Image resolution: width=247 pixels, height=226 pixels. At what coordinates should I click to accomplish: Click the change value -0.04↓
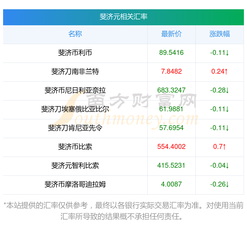click(x=220, y=166)
